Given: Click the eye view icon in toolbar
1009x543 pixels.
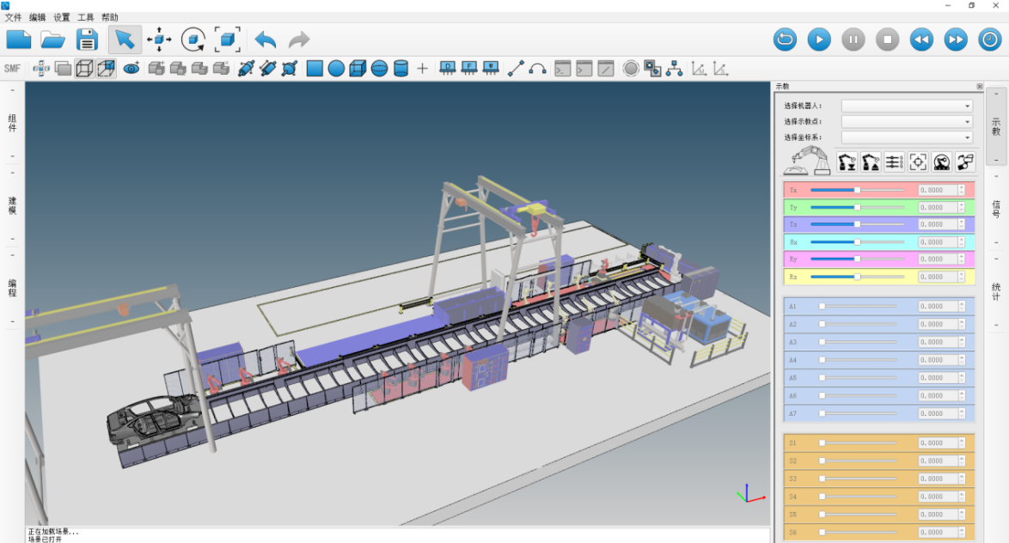Looking at the screenshot, I should (x=131, y=69).
